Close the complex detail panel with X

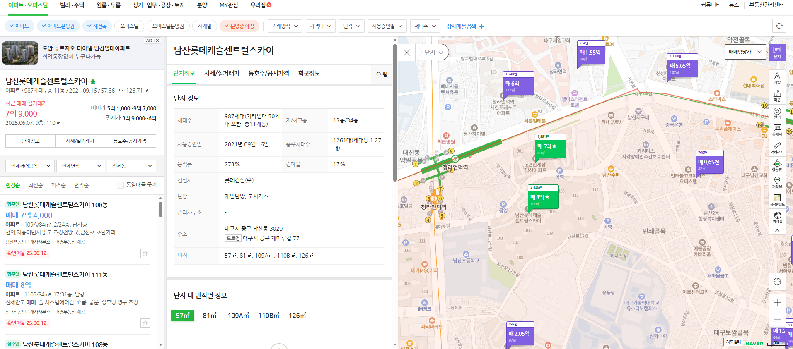[407, 53]
